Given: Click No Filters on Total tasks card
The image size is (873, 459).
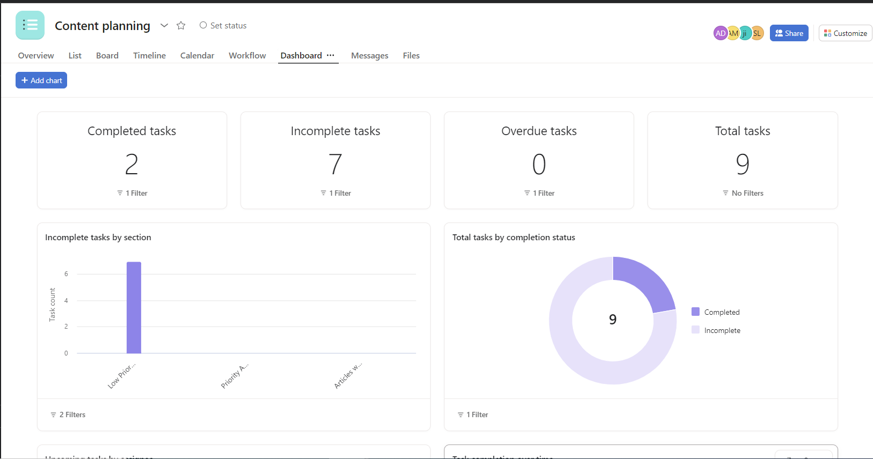Looking at the screenshot, I should click(743, 193).
